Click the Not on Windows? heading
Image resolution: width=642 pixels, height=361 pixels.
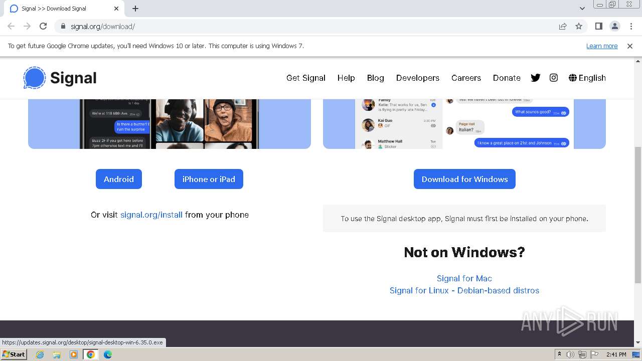[464, 252]
